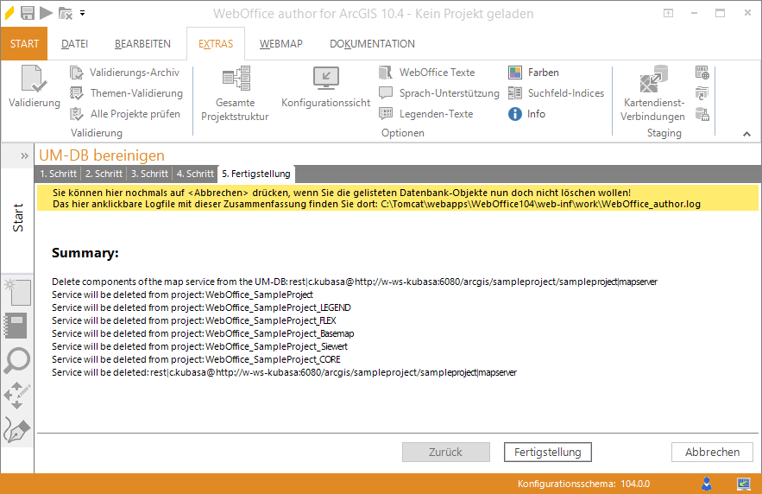This screenshot has height=494, width=762.
Task: Switch to the WEBMAP ribbon tab
Action: [x=280, y=44]
